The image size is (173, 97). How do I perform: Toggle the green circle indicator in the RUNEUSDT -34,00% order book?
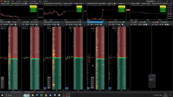click(93, 31)
